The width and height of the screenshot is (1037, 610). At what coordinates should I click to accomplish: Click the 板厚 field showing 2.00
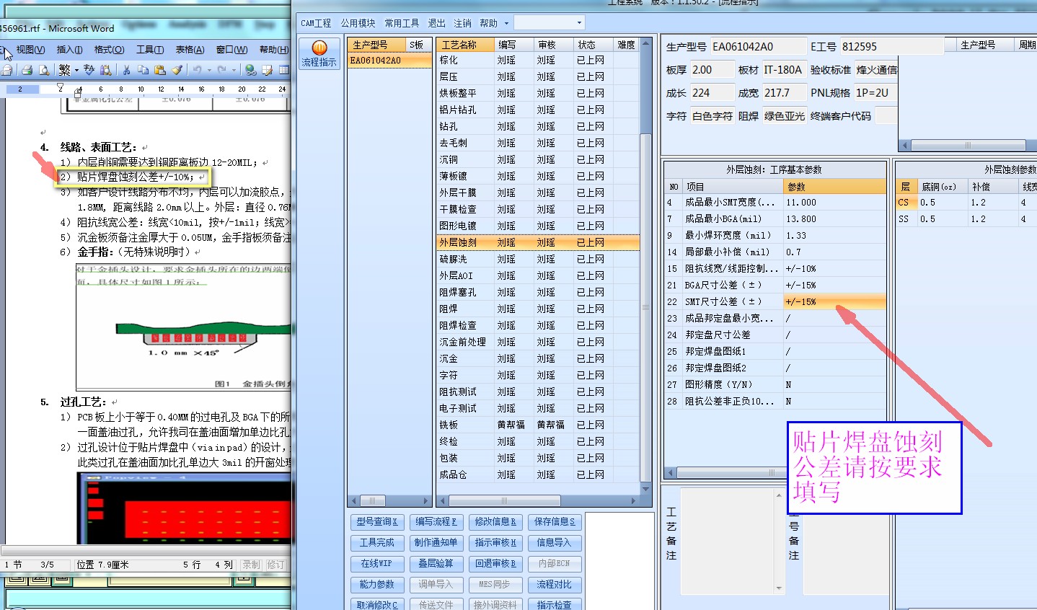(711, 70)
